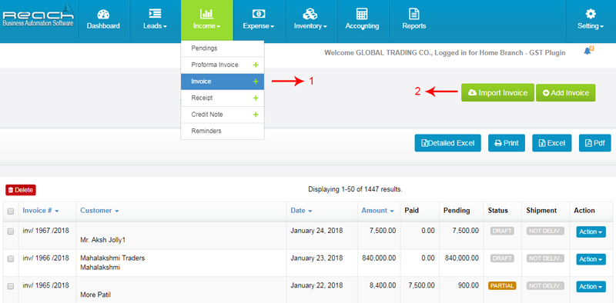This screenshot has height=303, width=616.
Task: Click the Print button
Action: [507, 143]
